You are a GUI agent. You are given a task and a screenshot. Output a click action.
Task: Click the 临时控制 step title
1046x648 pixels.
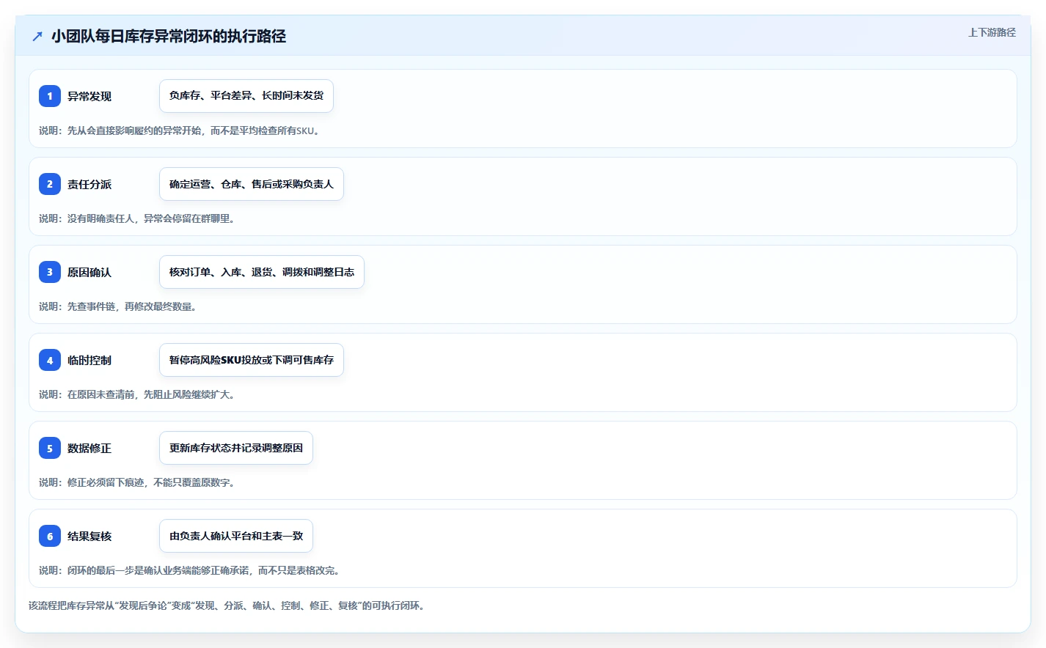pyautogui.click(x=89, y=360)
